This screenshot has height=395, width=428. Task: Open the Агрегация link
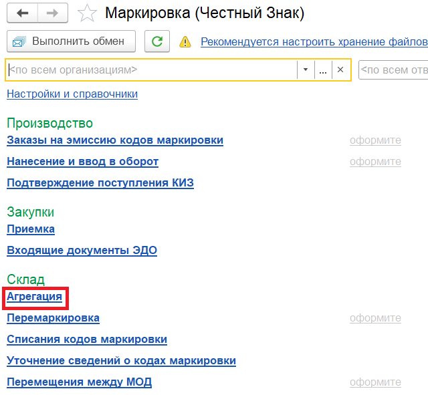click(34, 297)
